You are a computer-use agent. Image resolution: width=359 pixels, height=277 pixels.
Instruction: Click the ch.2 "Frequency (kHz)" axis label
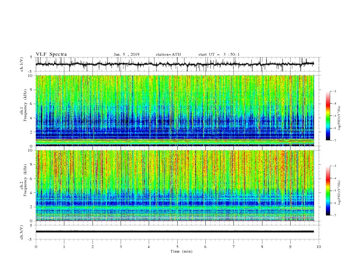click(x=25, y=180)
